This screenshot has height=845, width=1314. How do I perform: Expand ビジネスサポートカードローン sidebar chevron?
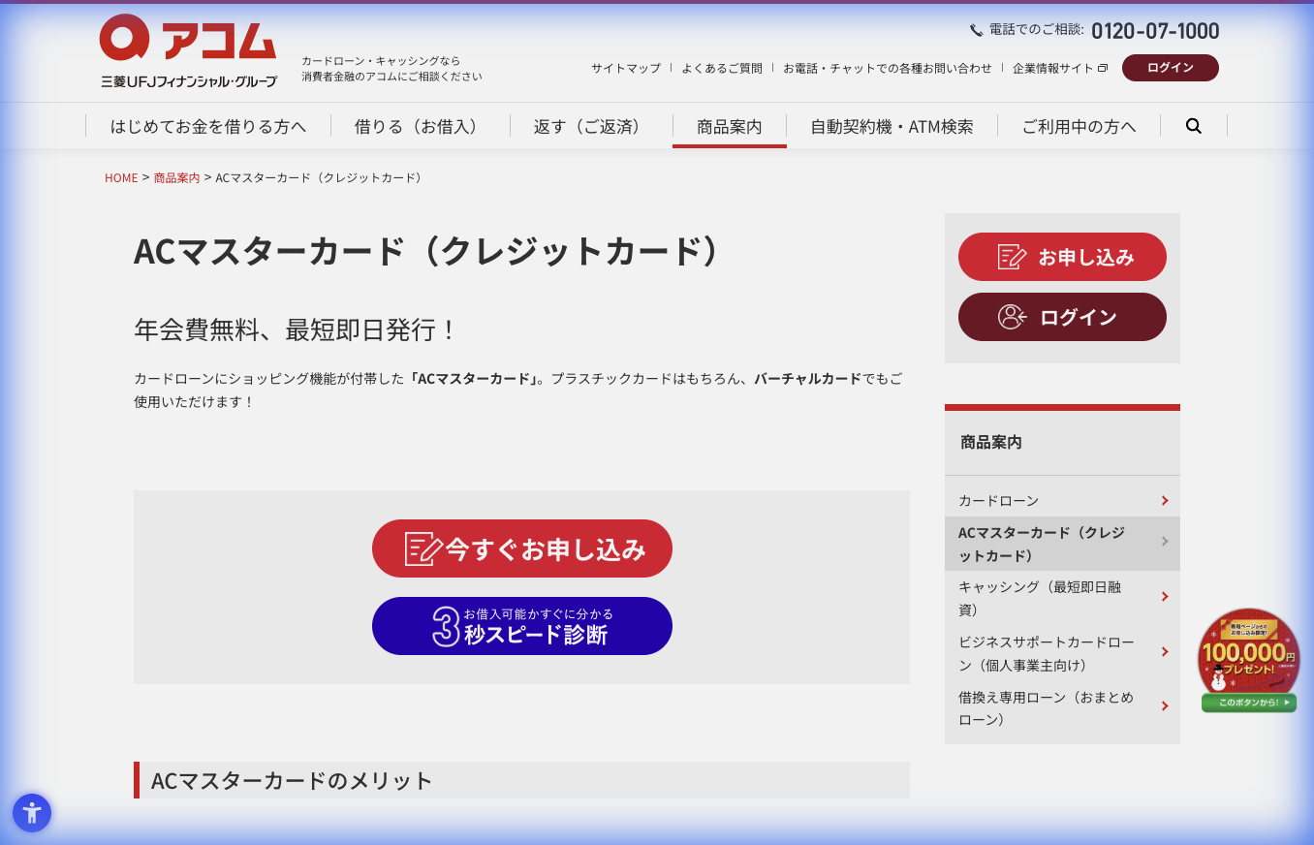1165,651
